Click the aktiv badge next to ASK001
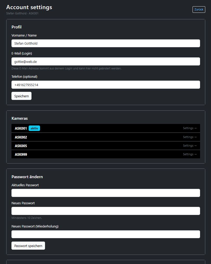Image resolution: width=211 pixels, height=264 pixels. [x=34, y=128]
